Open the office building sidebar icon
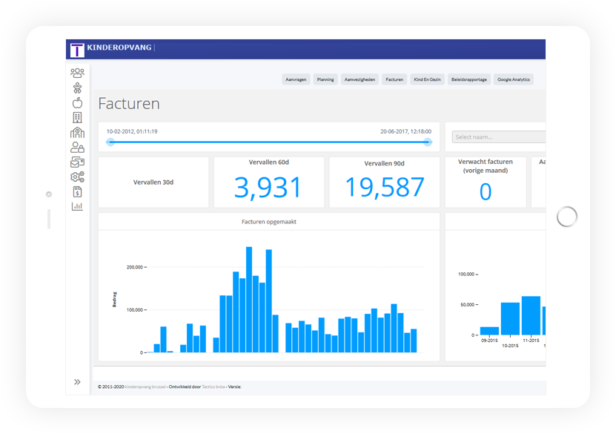616x434 pixels. click(77, 117)
